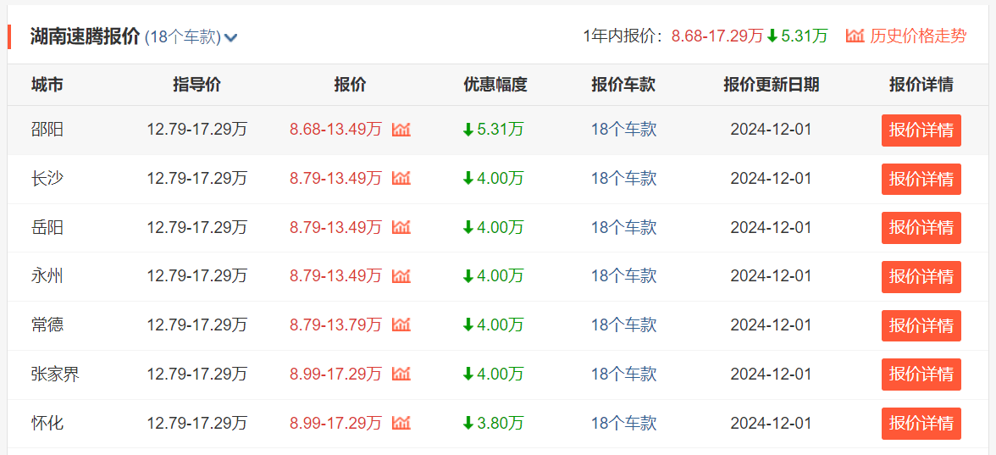
Task: Click the chart icon beside 8.79-13.79万
Action: click(x=401, y=325)
